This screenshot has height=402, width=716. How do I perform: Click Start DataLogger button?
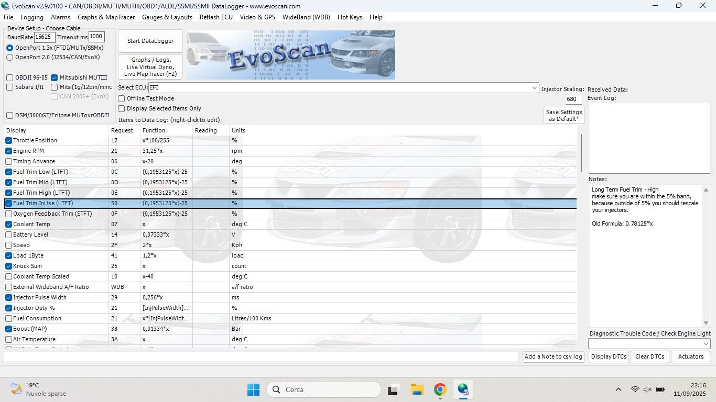pyautogui.click(x=150, y=41)
